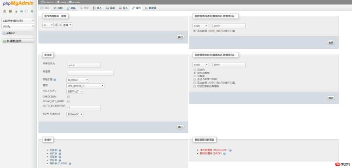This screenshot has height=168, width=352.
Task: Tick AUTO_INCREMENT checkbox in the copy table section
Action: click(x=195, y=83)
